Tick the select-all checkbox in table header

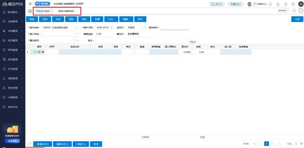click(x=32, y=47)
